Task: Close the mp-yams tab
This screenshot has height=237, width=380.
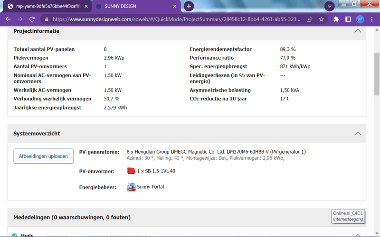Action: [86, 6]
